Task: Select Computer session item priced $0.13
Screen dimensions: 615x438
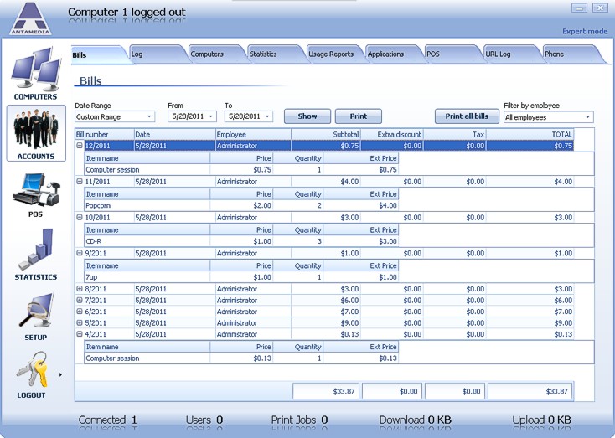Action: [x=241, y=358]
